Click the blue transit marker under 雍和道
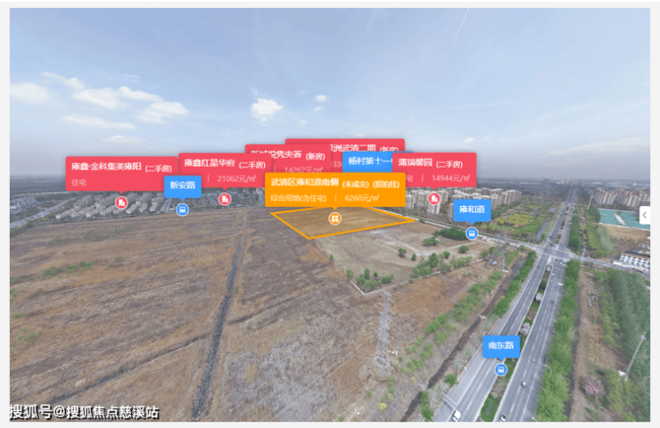Image resolution: width=660 pixels, height=428 pixels. pos(472,233)
